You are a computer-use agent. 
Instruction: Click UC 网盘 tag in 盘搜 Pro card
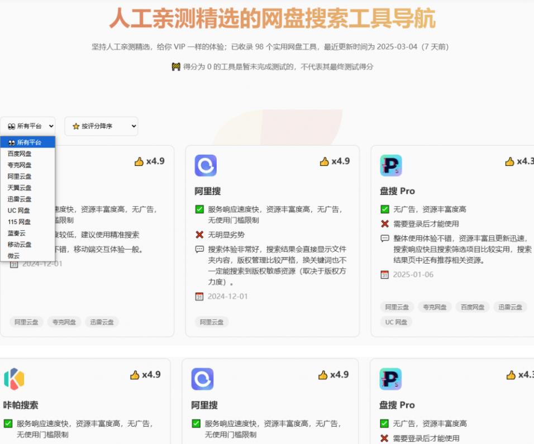(x=396, y=322)
